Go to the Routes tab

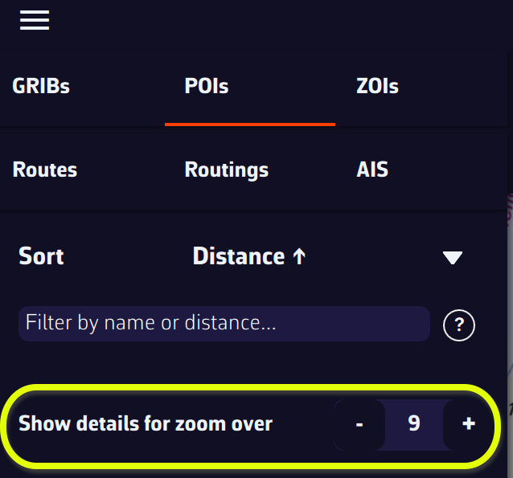tap(45, 170)
